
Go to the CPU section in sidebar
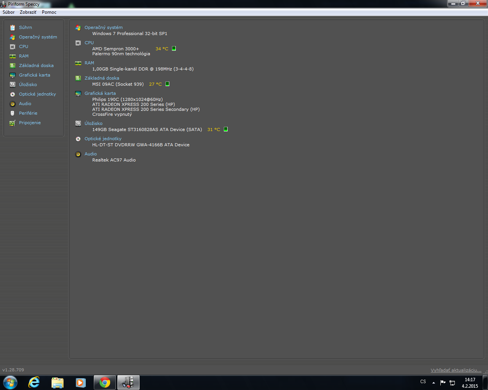[x=24, y=46]
